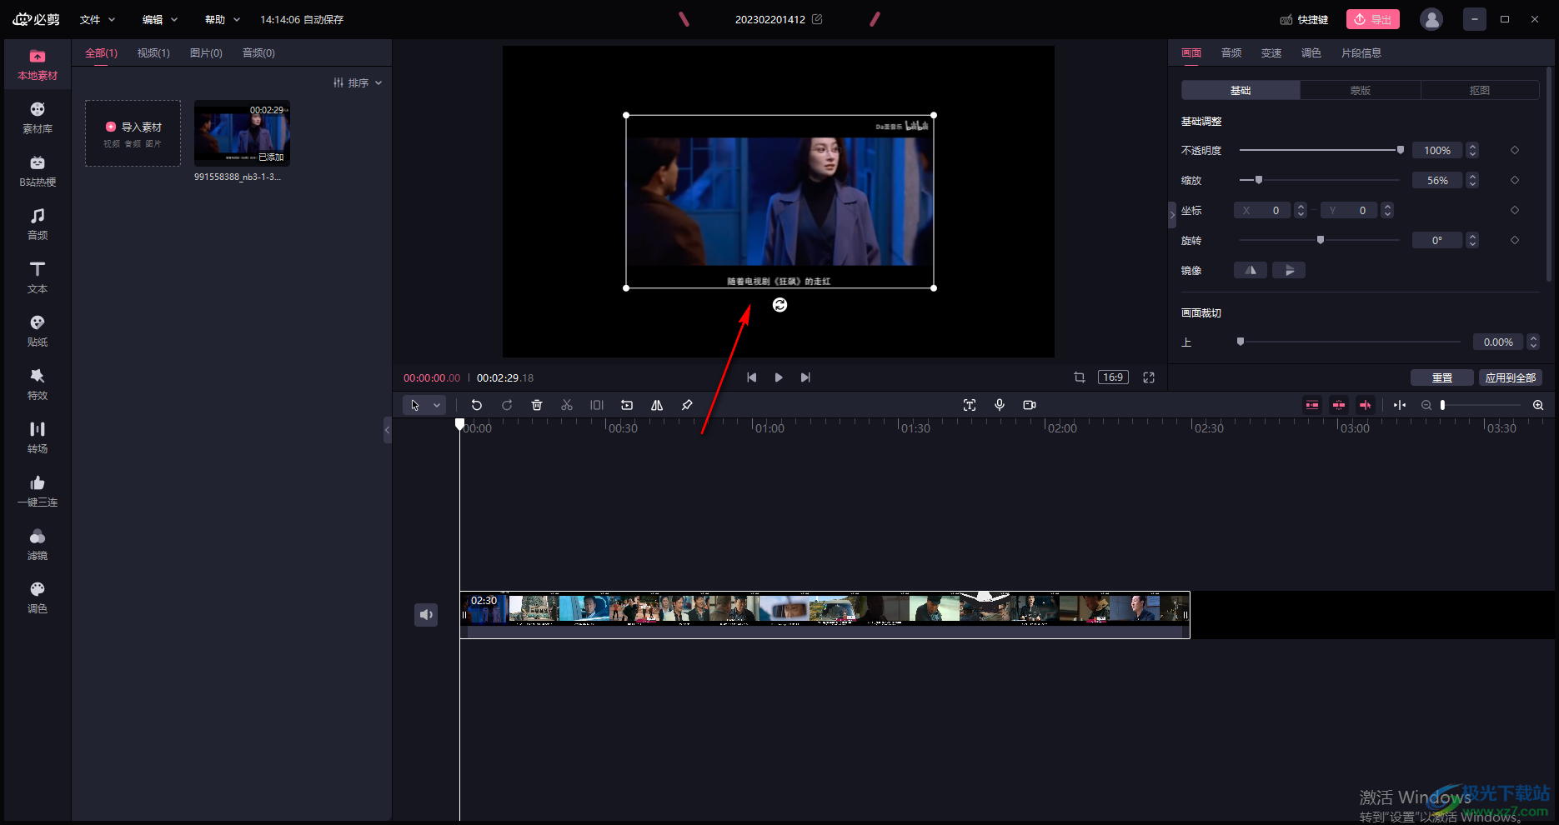Toggle the main track magnet snapping
Image resolution: width=1559 pixels, height=825 pixels.
[1312, 405]
